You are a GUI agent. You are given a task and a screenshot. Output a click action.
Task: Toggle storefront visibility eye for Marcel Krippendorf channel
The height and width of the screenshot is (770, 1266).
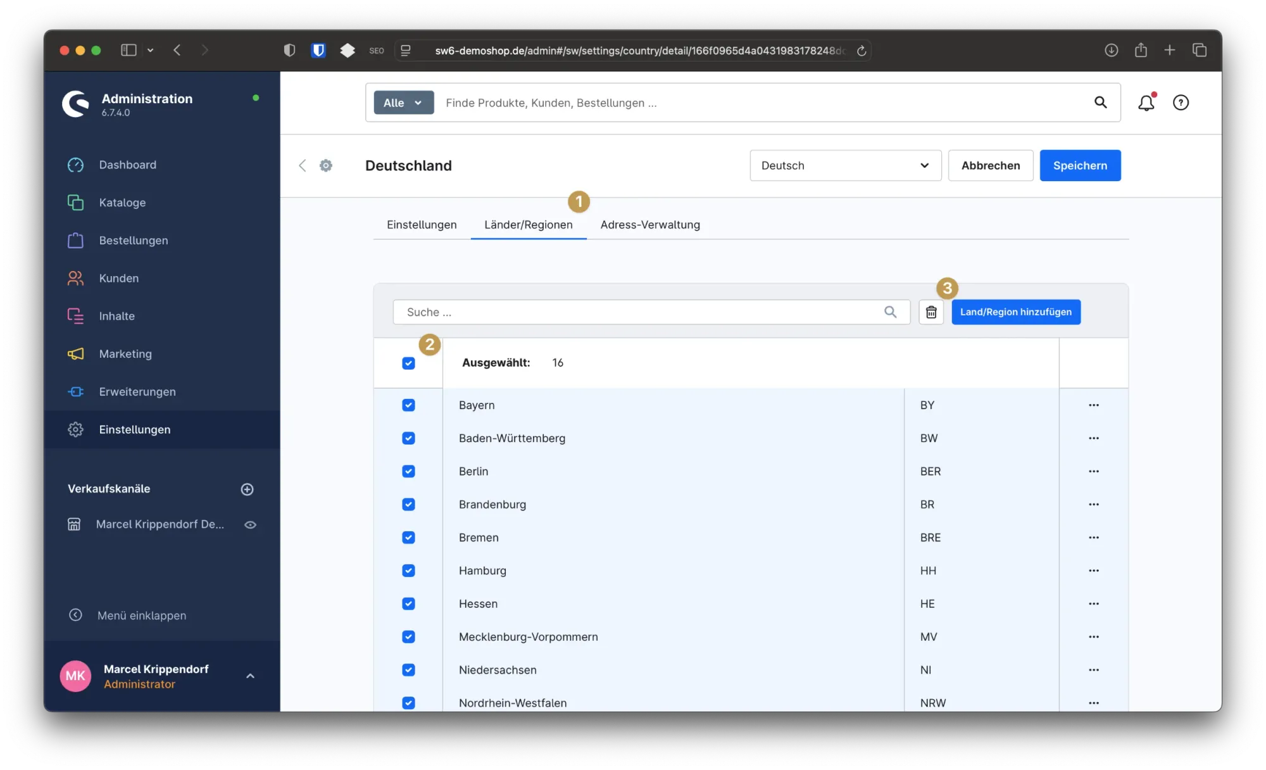tap(250, 524)
